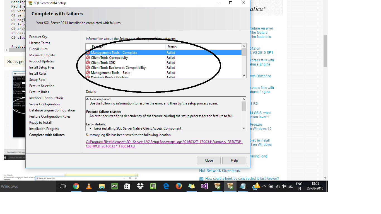This screenshot has width=381, height=214.
Task: Open the Summary log file link
Action: tap(164, 142)
